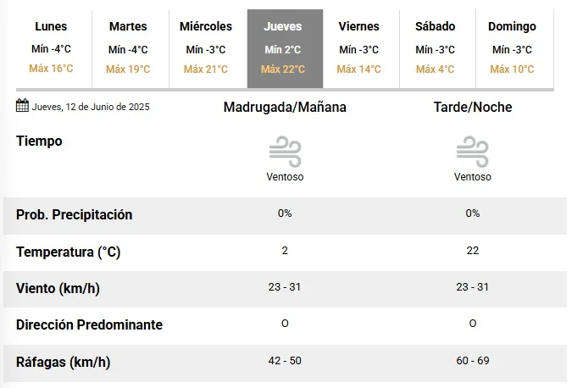This screenshot has width=572, height=388.
Task: Click the Ráfagas (km/h) row label
Action: (x=63, y=362)
